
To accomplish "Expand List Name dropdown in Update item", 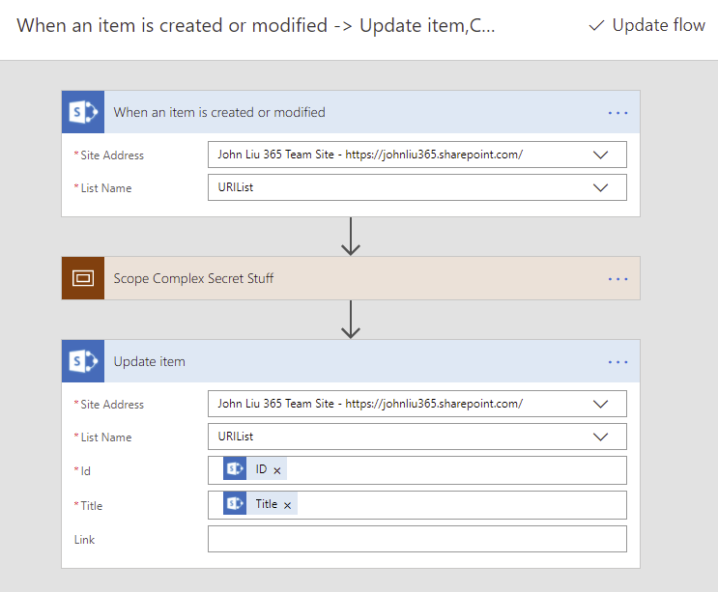I will pos(600,437).
